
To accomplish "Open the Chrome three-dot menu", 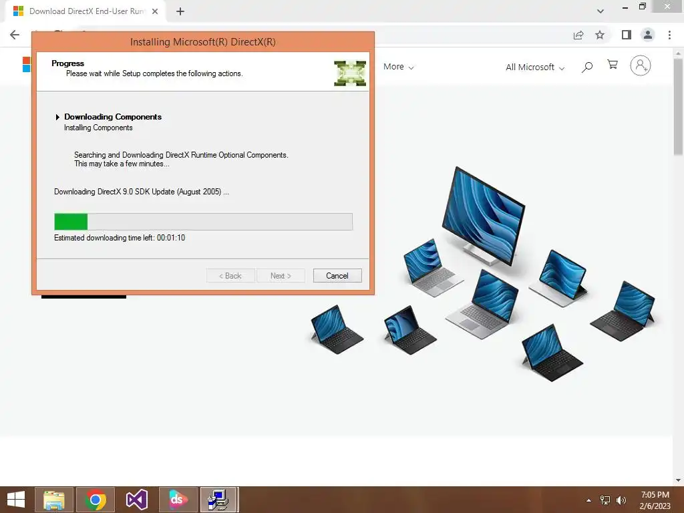I will pyautogui.click(x=669, y=35).
